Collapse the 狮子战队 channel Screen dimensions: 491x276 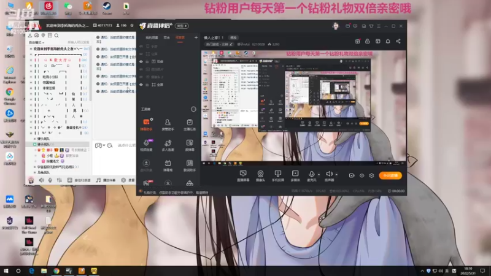(35, 144)
